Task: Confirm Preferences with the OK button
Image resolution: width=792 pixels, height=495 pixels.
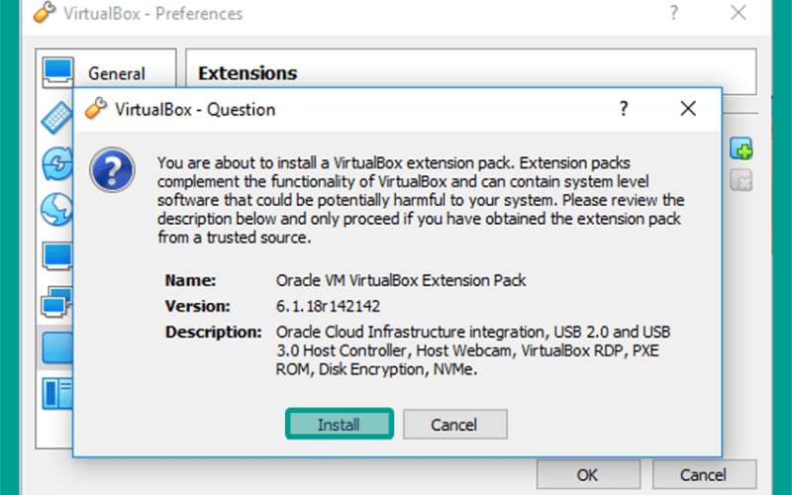Action: [588, 475]
